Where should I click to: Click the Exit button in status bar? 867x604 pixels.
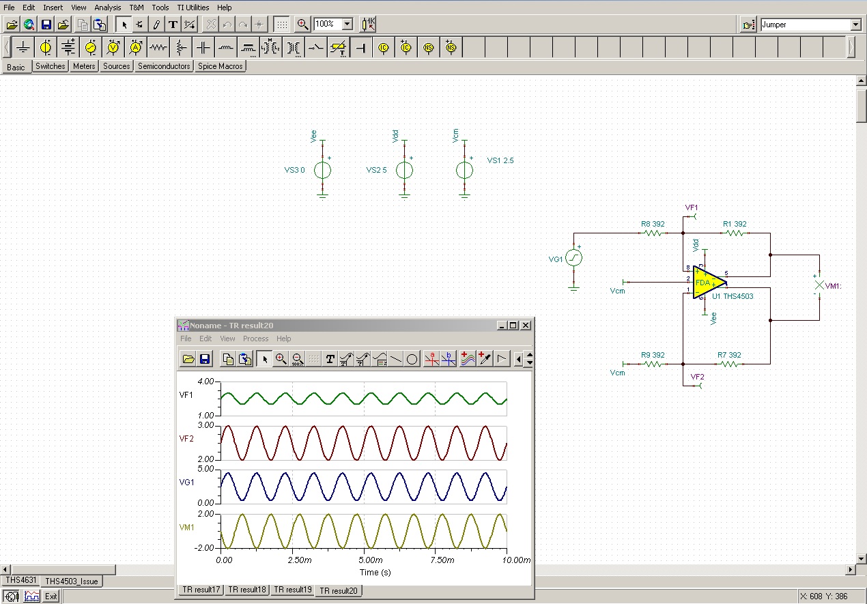coord(51,596)
